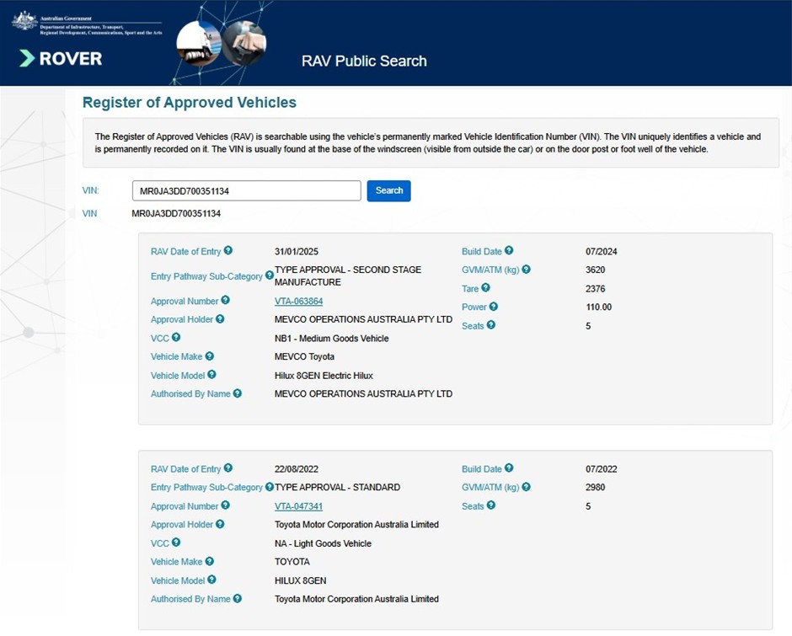
Task: Click the RAV Public Search header title
Action: coord(364,61)
